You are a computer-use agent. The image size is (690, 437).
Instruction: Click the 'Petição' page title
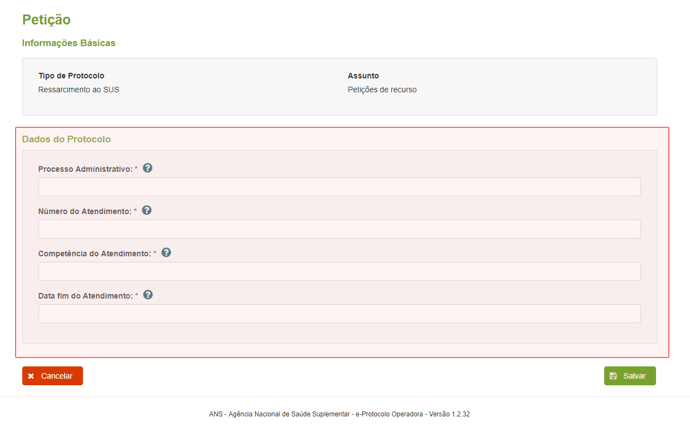pos(46,19)
